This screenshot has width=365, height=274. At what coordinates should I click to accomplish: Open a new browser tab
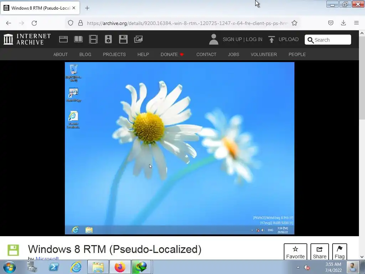pyautogui.click(x=87, y=8)
